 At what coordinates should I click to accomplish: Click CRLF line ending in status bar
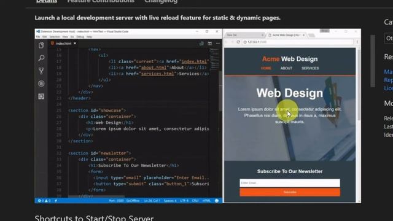(195, 201)
